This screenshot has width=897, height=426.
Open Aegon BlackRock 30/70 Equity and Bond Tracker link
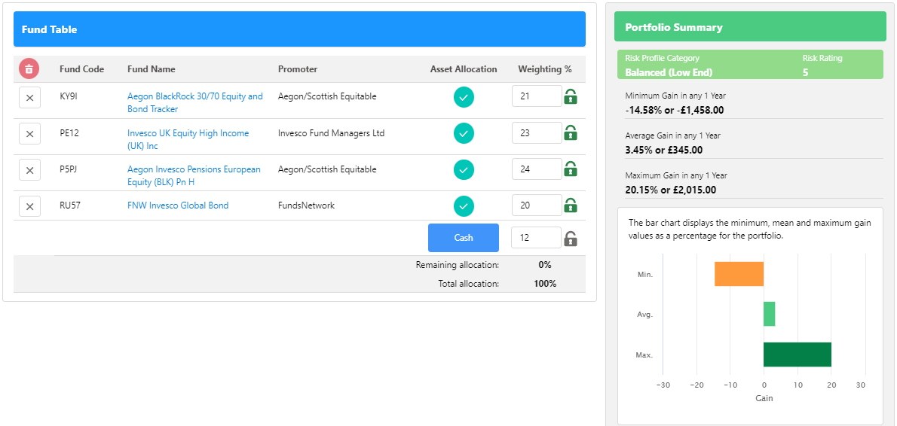click(195, 103)
